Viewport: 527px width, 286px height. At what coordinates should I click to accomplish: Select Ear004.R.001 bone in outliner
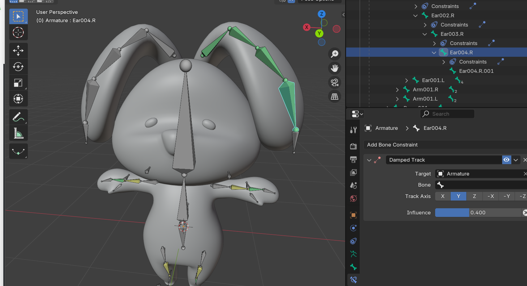[476, 71]
